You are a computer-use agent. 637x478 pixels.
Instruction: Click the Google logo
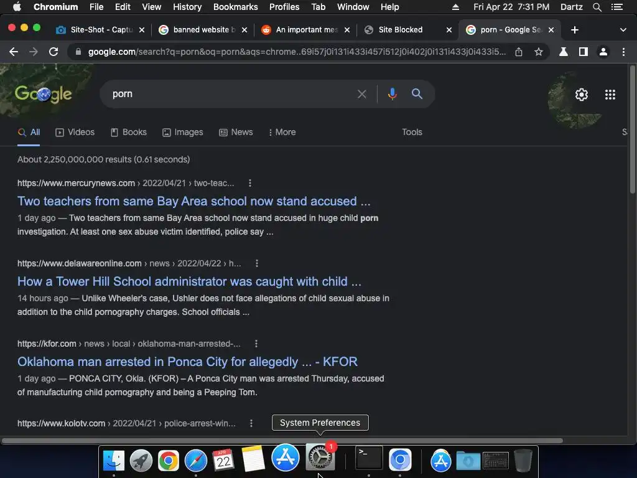coord(43,94)
